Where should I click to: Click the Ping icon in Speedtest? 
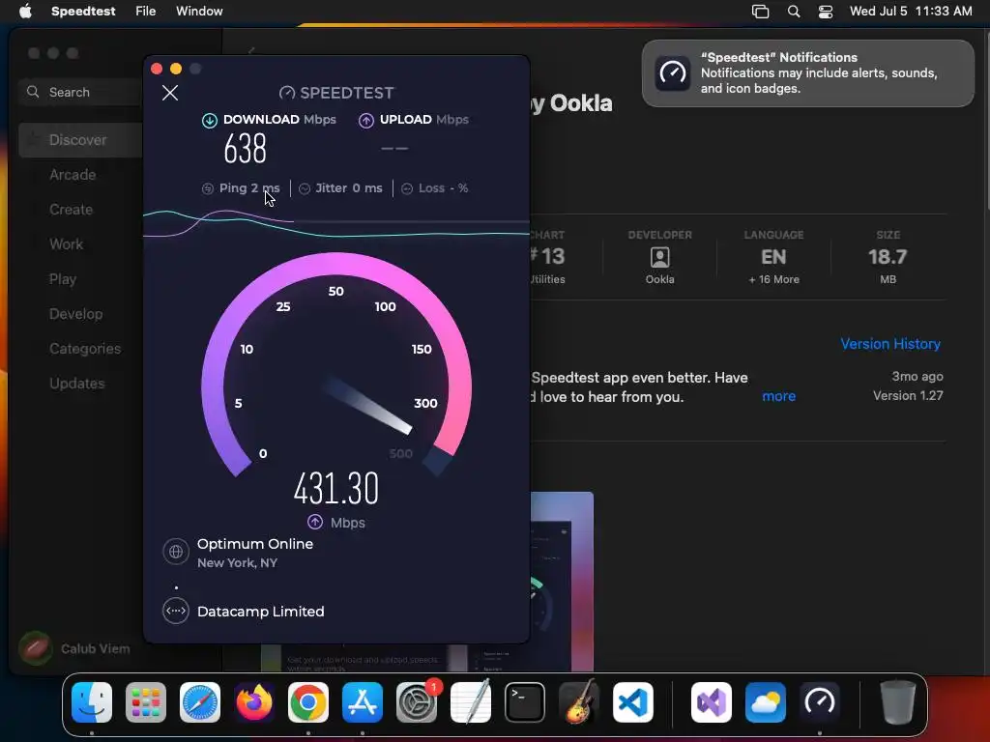208,188
